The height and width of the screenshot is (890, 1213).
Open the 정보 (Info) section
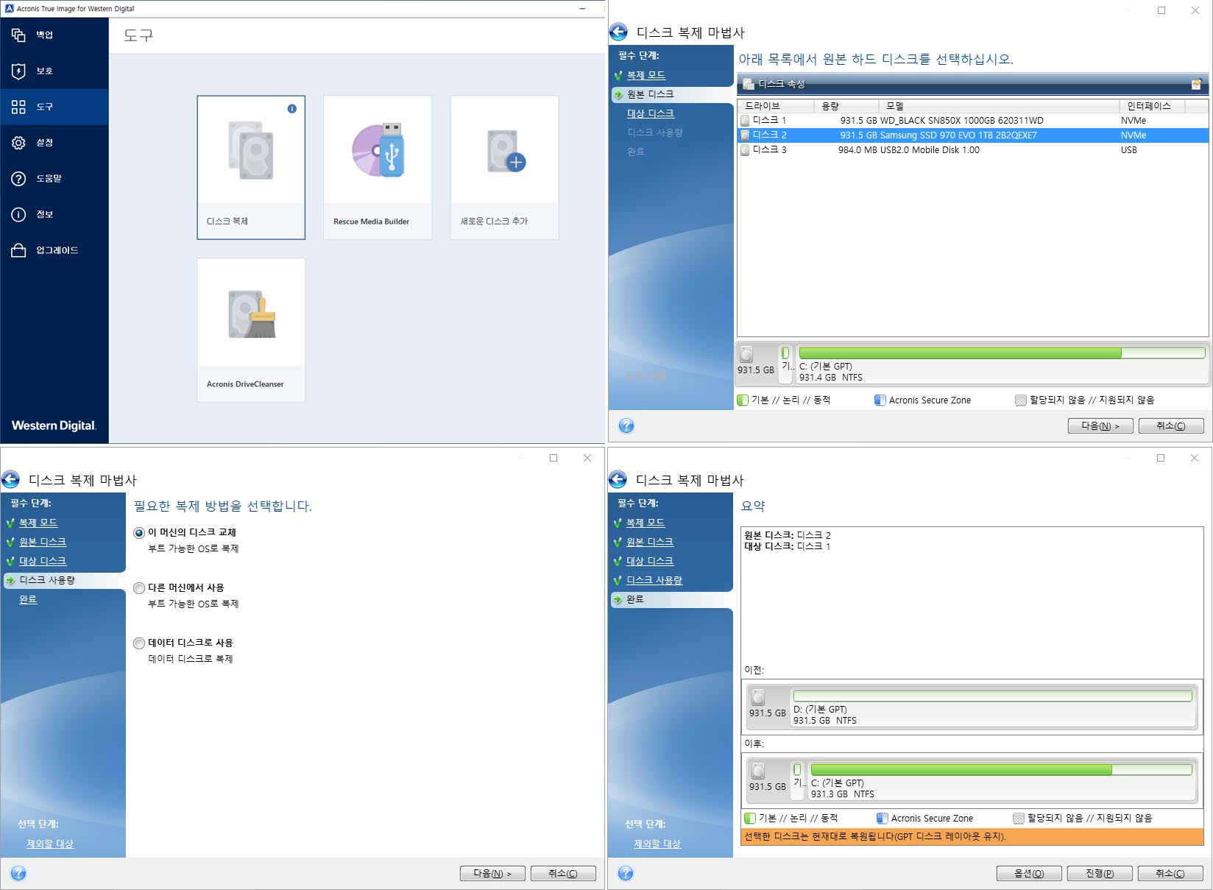(x=54, y=214)
